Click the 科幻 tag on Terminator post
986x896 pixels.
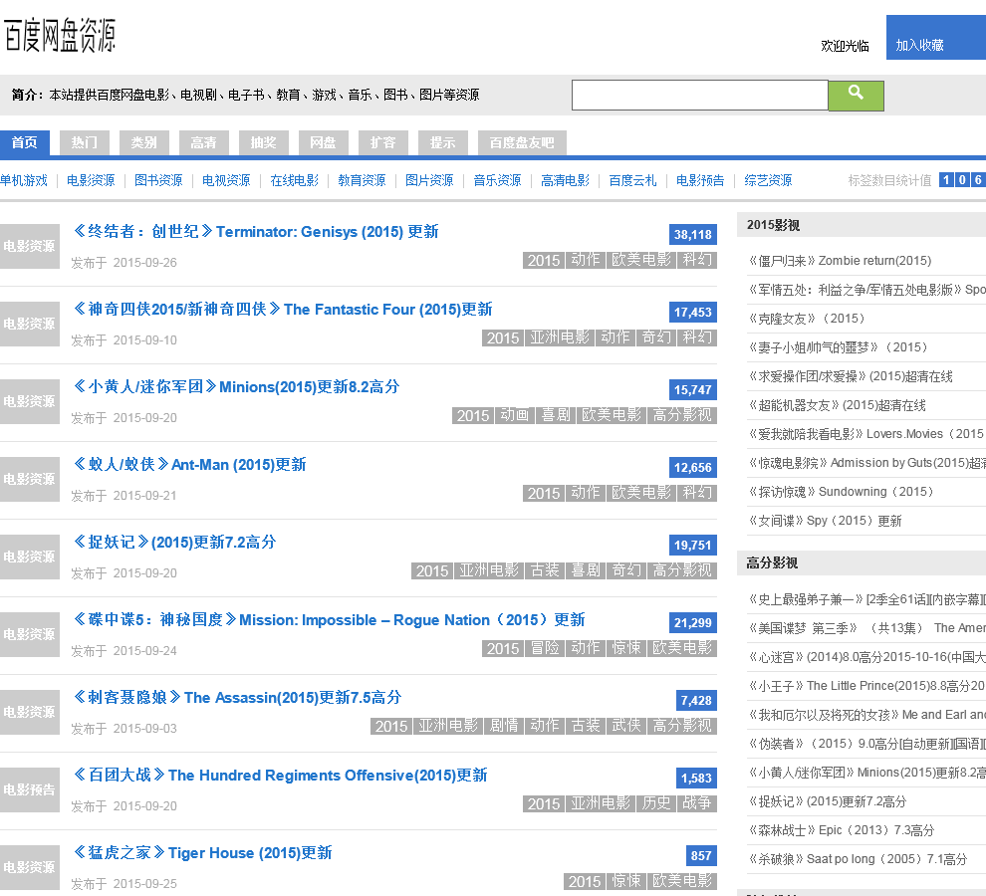[x=697, y=260]
